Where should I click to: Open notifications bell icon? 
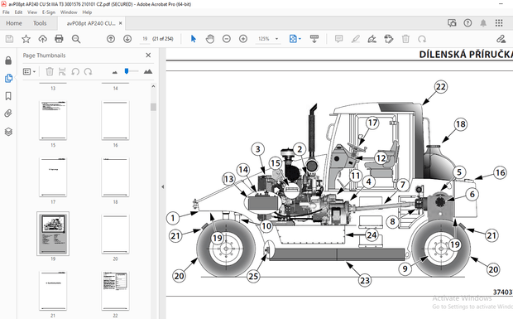coord(483,23)
